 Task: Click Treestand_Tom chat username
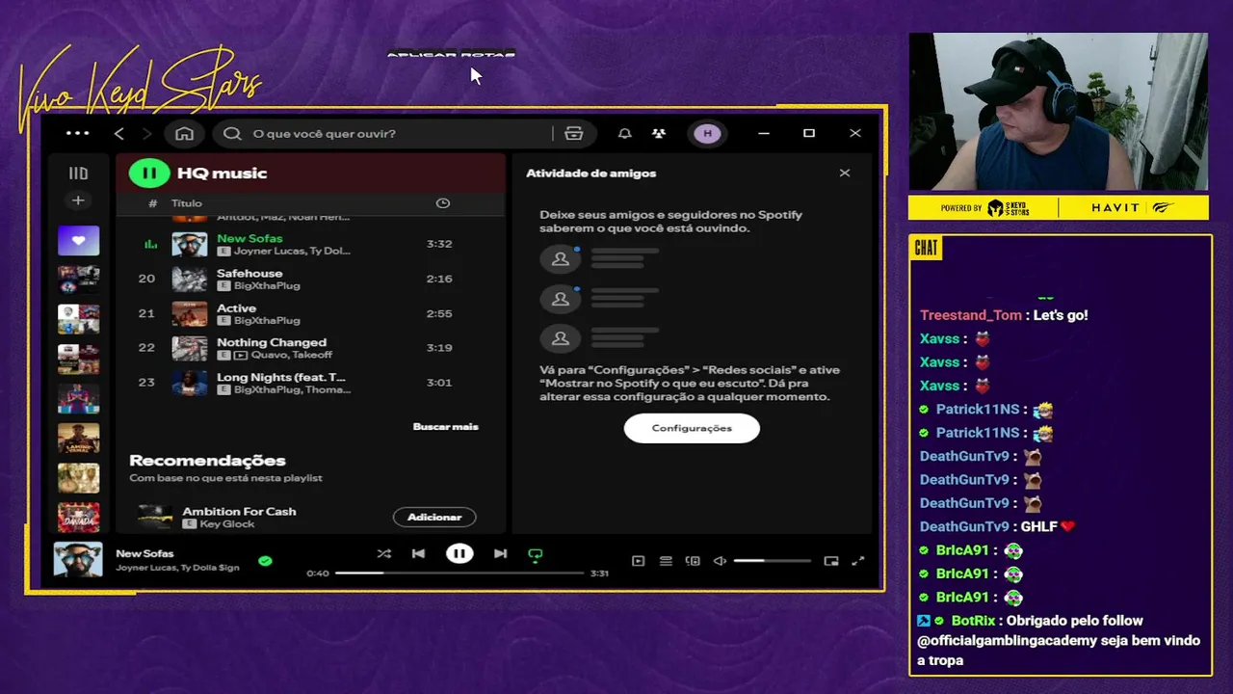point(970,315)
